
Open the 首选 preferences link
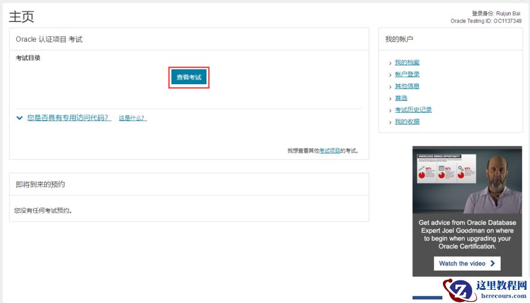401,98
